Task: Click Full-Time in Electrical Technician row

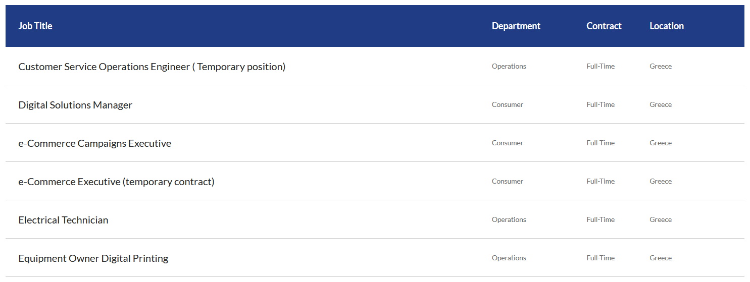Action: 601,219
